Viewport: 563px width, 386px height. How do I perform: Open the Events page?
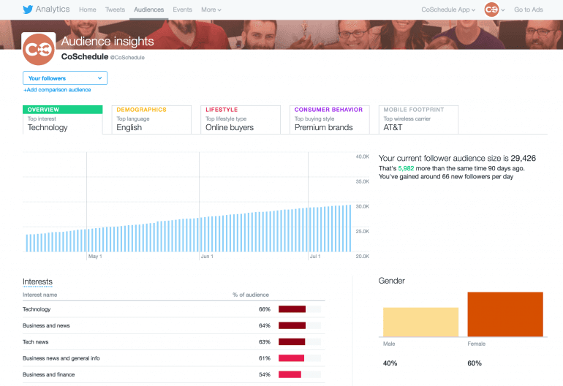[x=182, y=10]
